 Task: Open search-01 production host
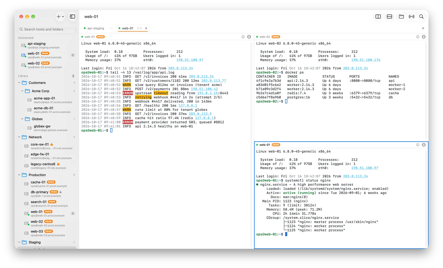coord(47,204)
